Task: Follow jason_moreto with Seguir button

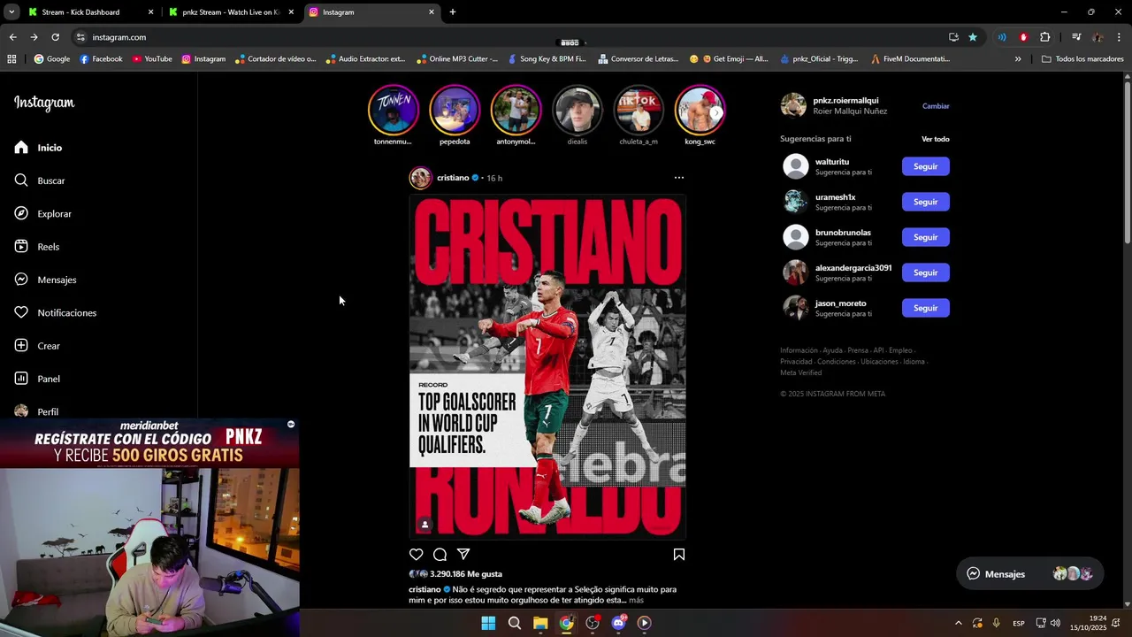Action: 925,308
